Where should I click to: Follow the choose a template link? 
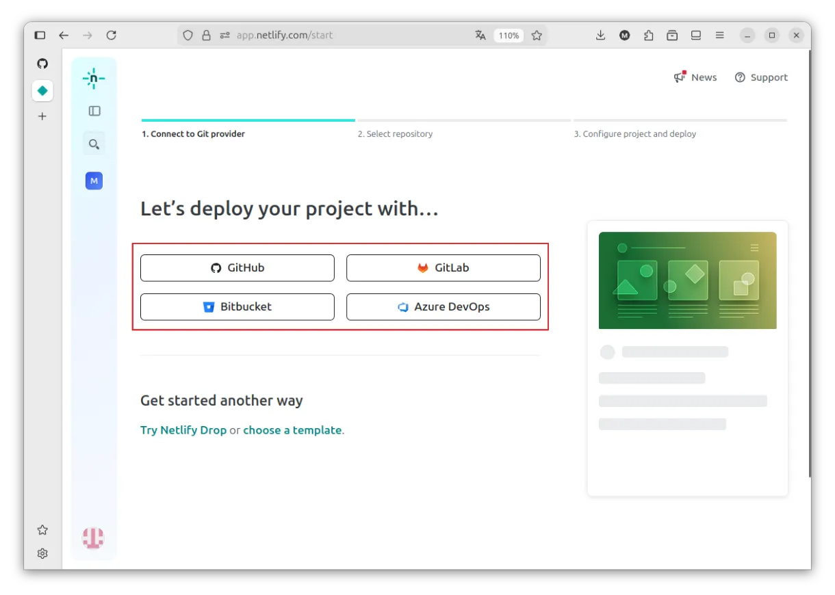[292, 430]
